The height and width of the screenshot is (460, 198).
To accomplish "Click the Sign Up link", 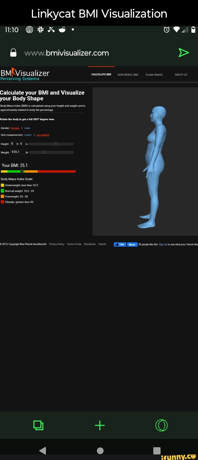I will click(163, 244).
